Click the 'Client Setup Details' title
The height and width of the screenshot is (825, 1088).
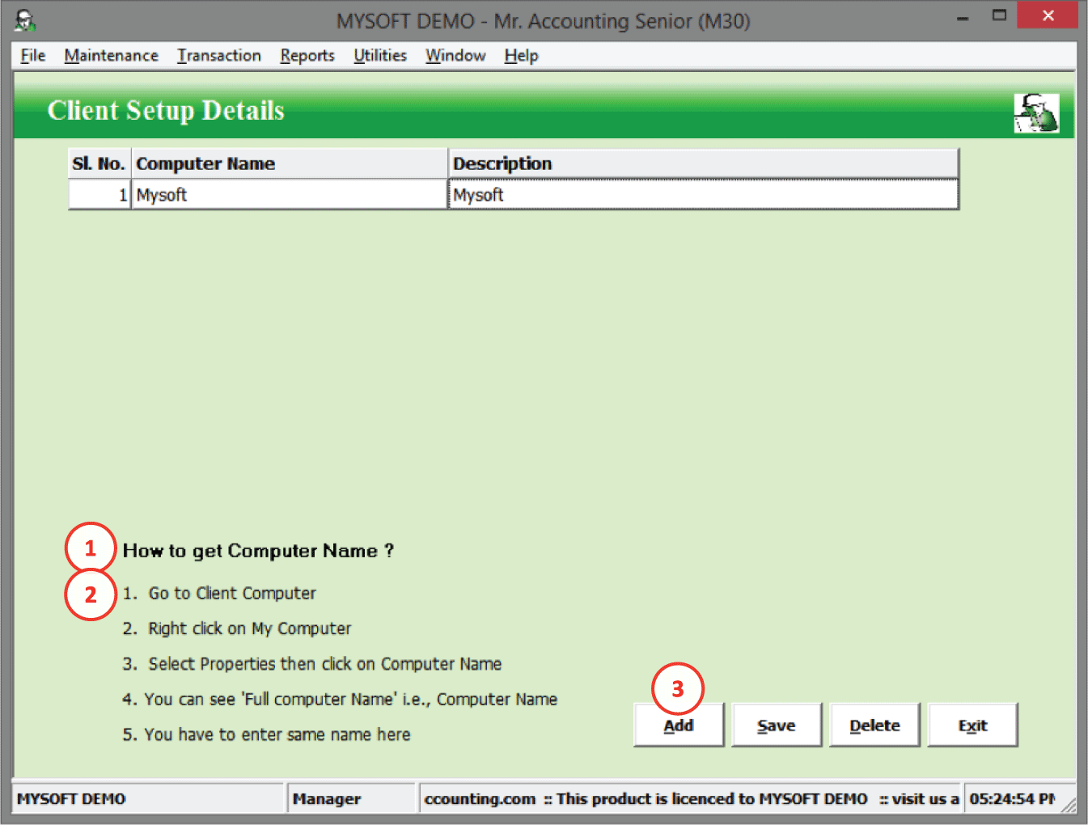pos(166,110)
